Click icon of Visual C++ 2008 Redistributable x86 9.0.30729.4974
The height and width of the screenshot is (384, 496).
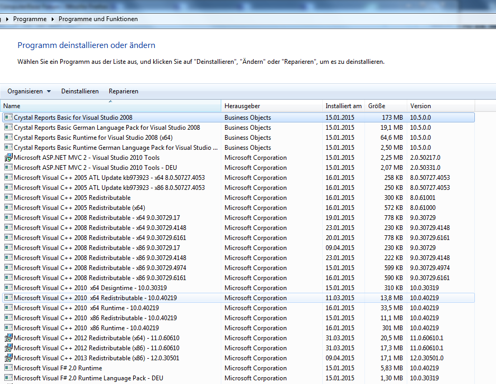[x=8, y=268]
